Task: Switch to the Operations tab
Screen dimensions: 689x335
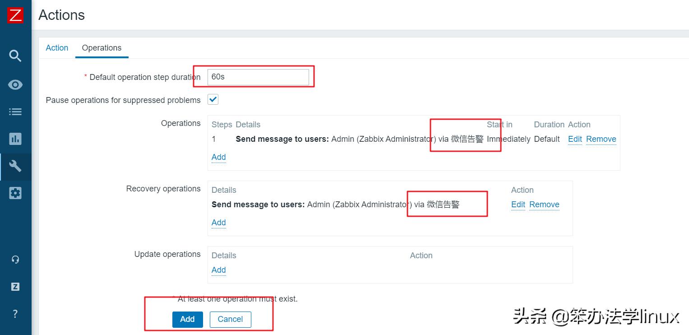Action: pyautogui.click(x=101, y=48)
